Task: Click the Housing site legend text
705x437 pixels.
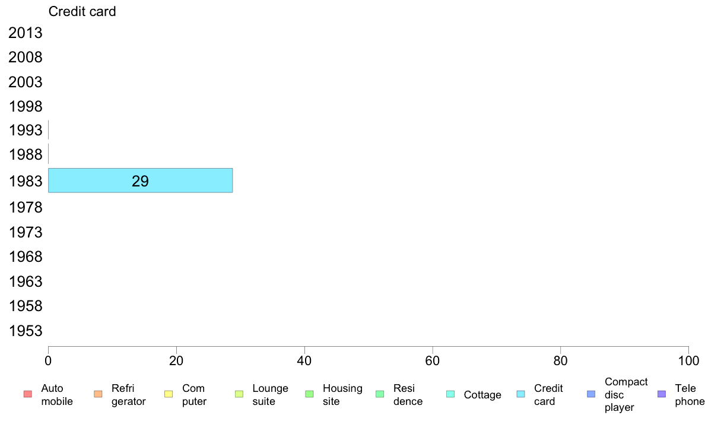Action: (x=342, y=395)
